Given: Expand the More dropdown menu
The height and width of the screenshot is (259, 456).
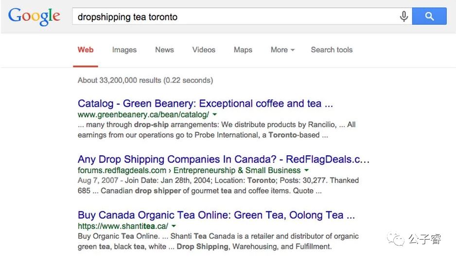Looking at the screenshot, I should [x=282, y=49].
